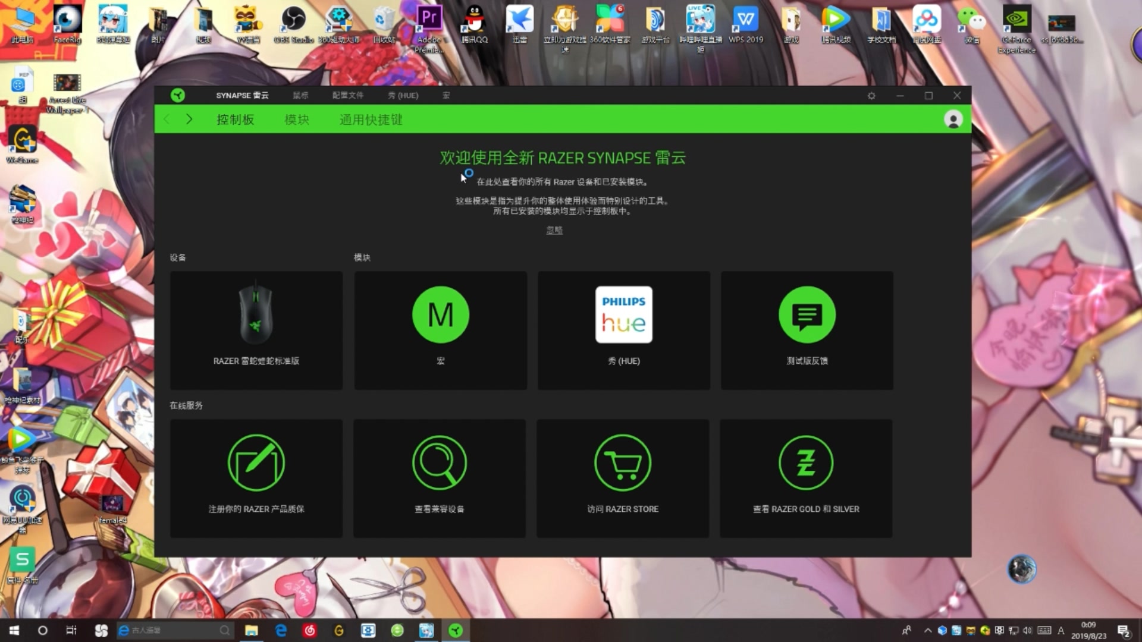Open the taskbar clock showing 0:09

pyautogui.click(x=1089, y=630)
